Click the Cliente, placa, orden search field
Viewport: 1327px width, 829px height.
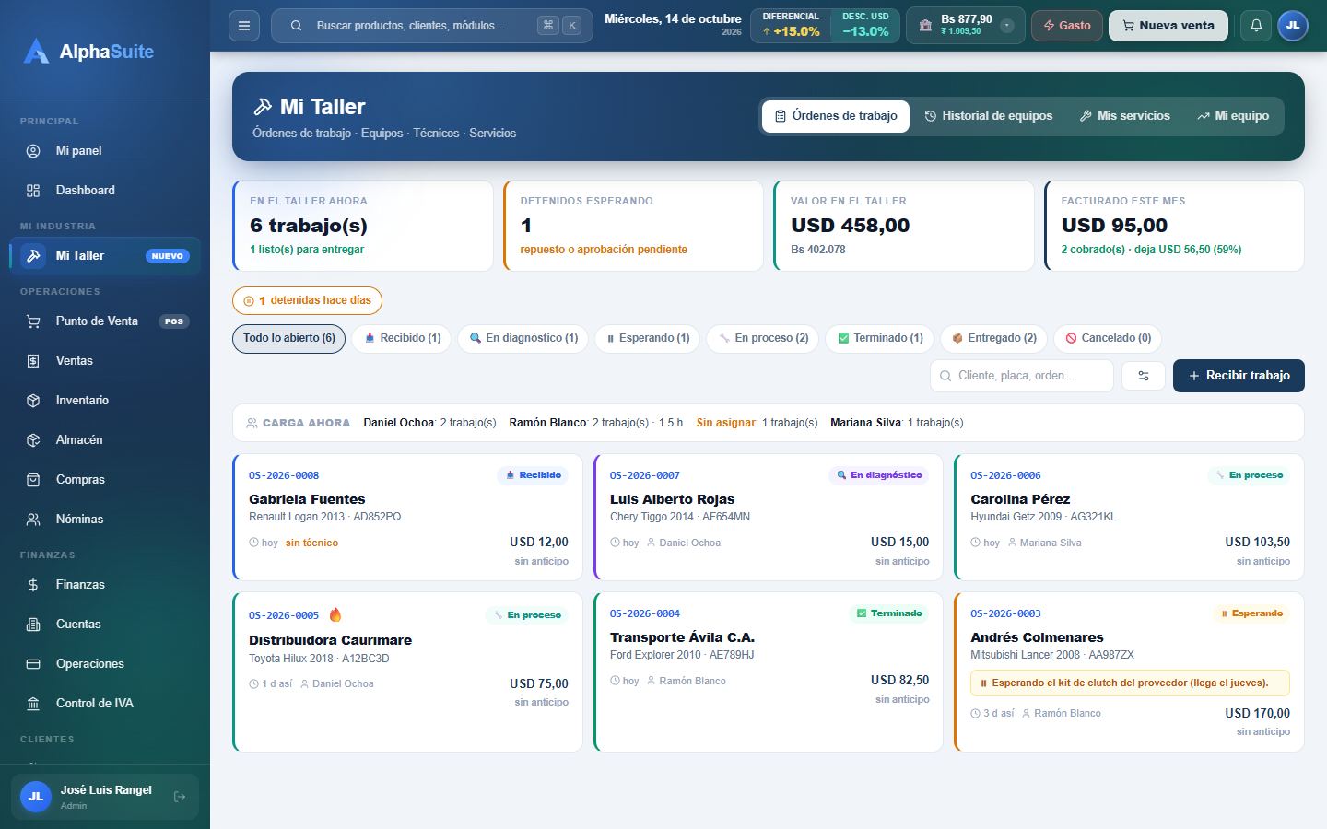coord(1022,376)
